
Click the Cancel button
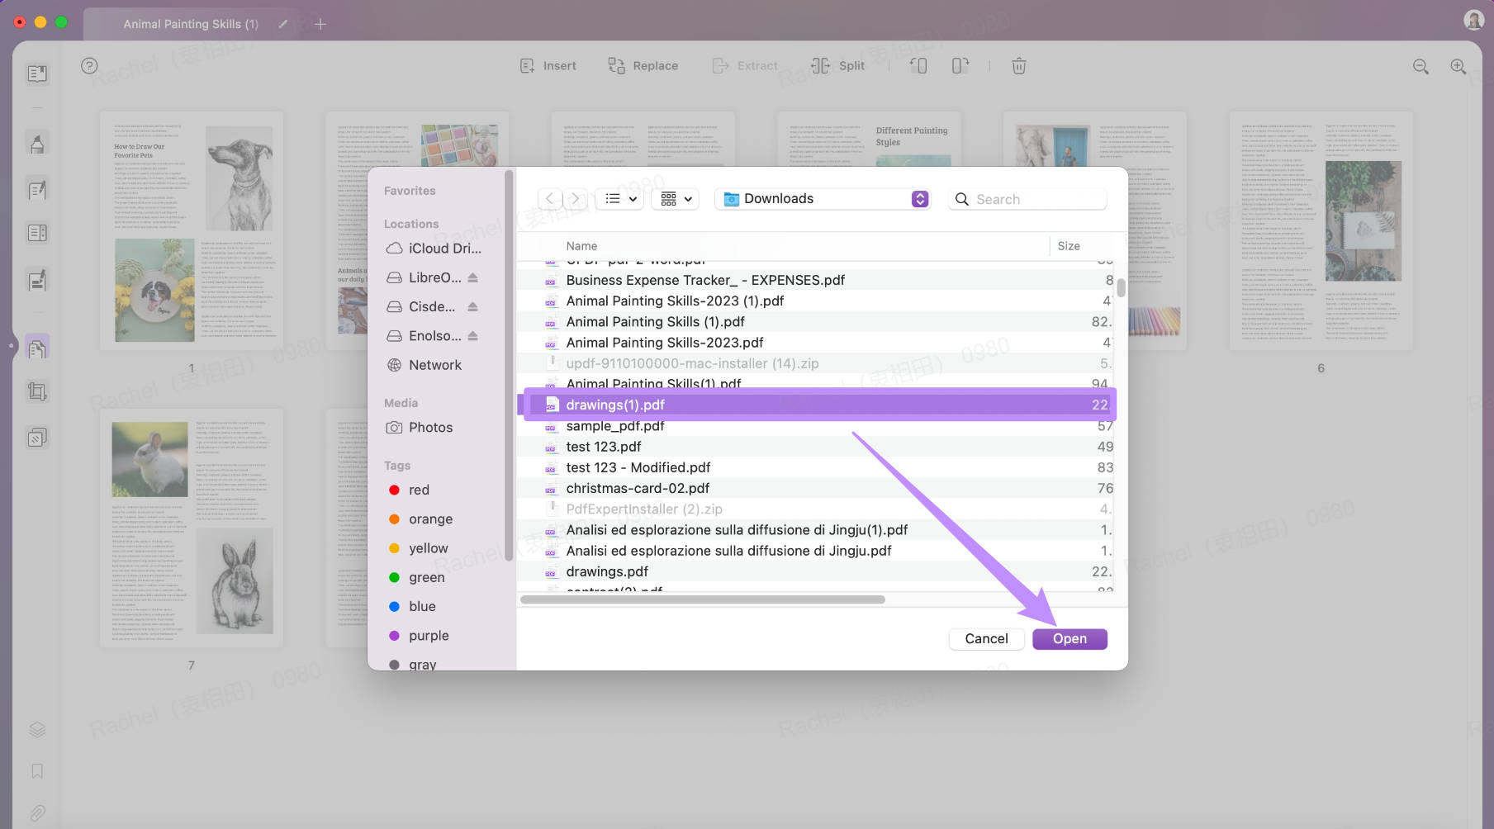point(986,638)
